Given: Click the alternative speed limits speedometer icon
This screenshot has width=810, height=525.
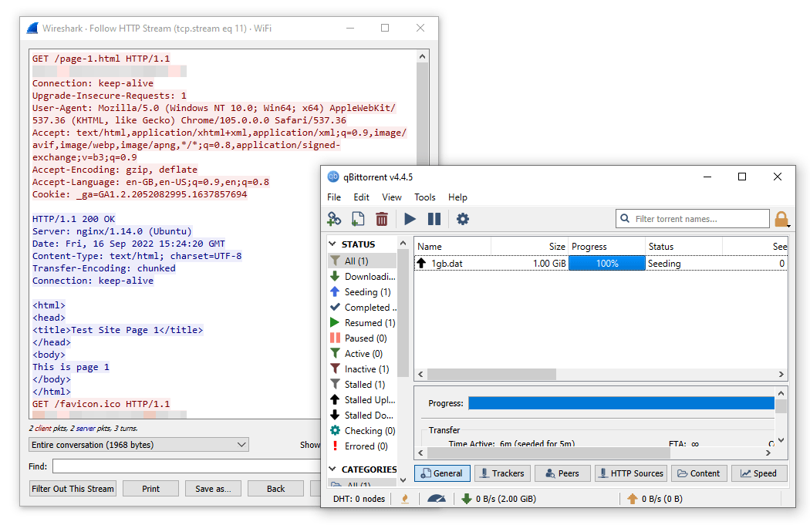Looking at the screenshot, I should click(x=437, y=499).
